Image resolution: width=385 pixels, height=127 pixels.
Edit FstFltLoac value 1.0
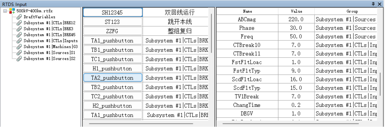coord(296,62)
